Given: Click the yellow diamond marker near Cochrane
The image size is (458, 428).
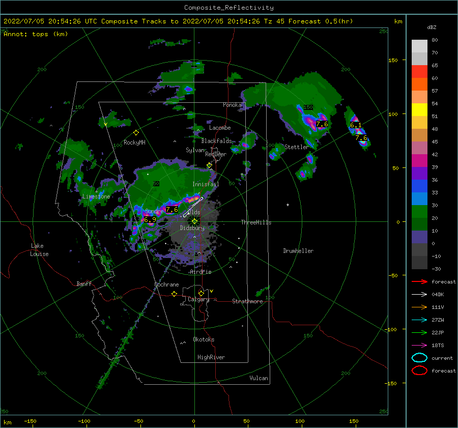Looking at the screenshot, I should pyautogui.click(x=174, y=294).
